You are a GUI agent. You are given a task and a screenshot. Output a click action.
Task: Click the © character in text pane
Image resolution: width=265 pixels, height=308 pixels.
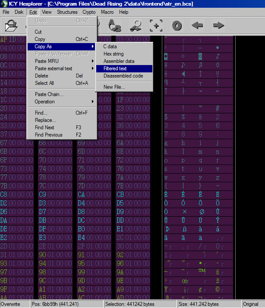click(218, 289)
